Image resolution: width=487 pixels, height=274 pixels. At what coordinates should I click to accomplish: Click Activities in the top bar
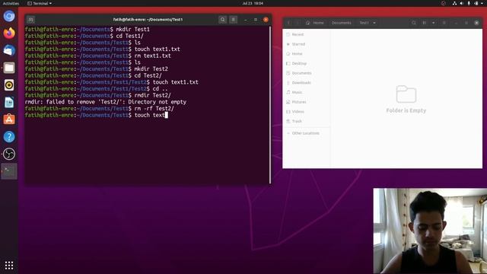(11, 3)
